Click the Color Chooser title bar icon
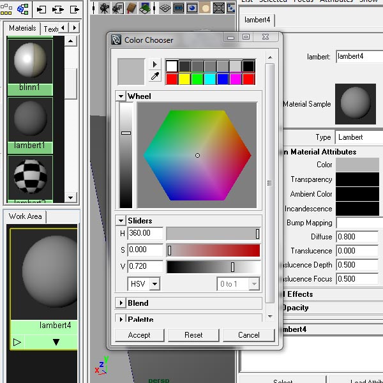 point(116,40)
